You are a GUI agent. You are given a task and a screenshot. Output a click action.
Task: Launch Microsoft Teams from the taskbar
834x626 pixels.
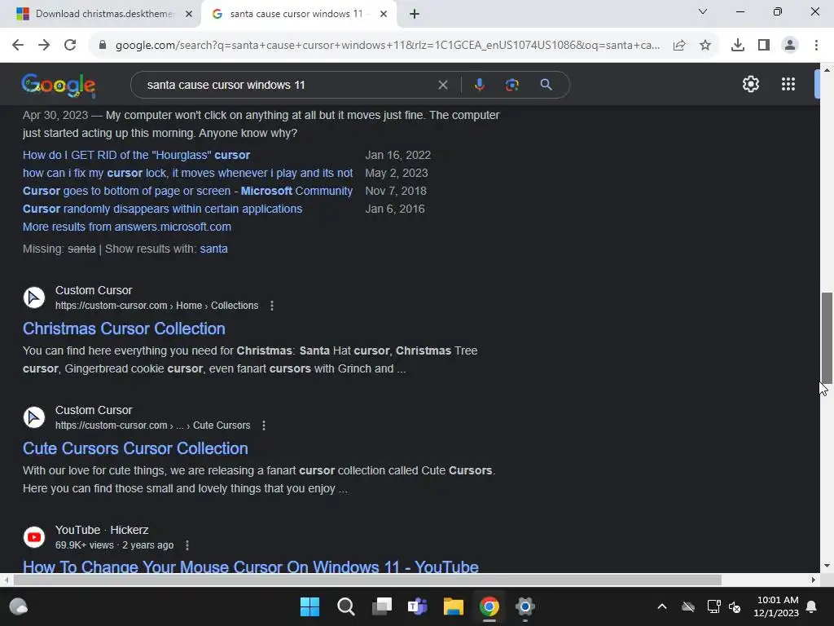[418, 606]
